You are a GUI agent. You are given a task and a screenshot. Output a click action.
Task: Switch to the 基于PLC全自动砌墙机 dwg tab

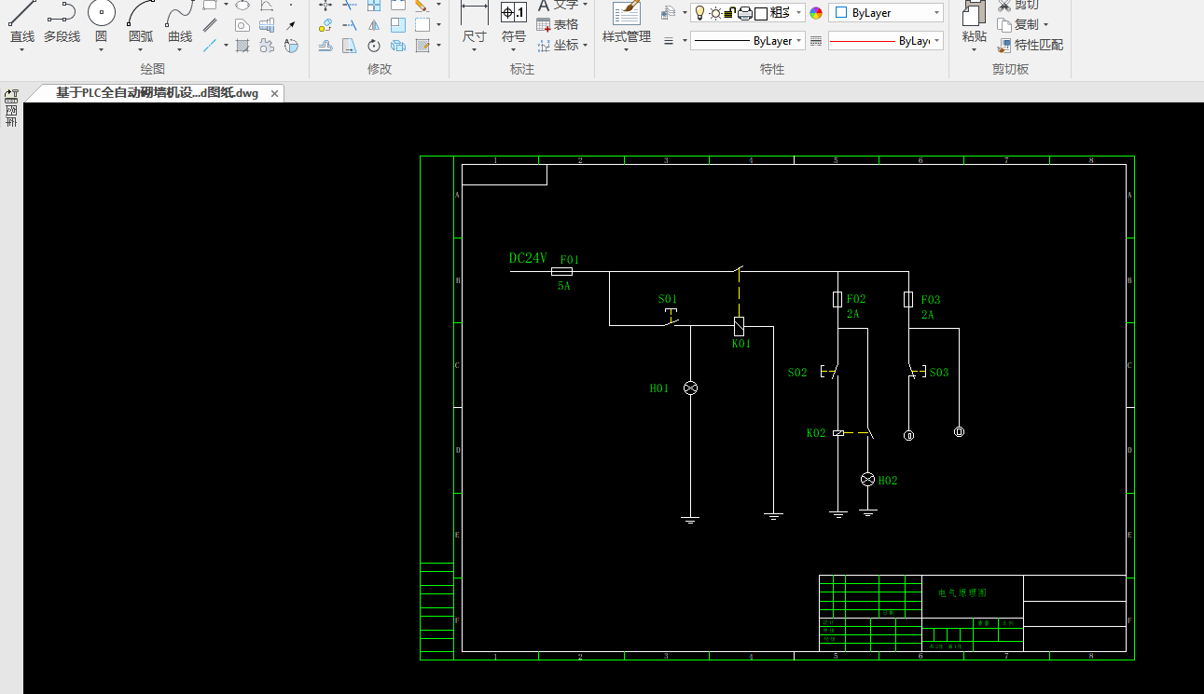(x=157, y=93)
